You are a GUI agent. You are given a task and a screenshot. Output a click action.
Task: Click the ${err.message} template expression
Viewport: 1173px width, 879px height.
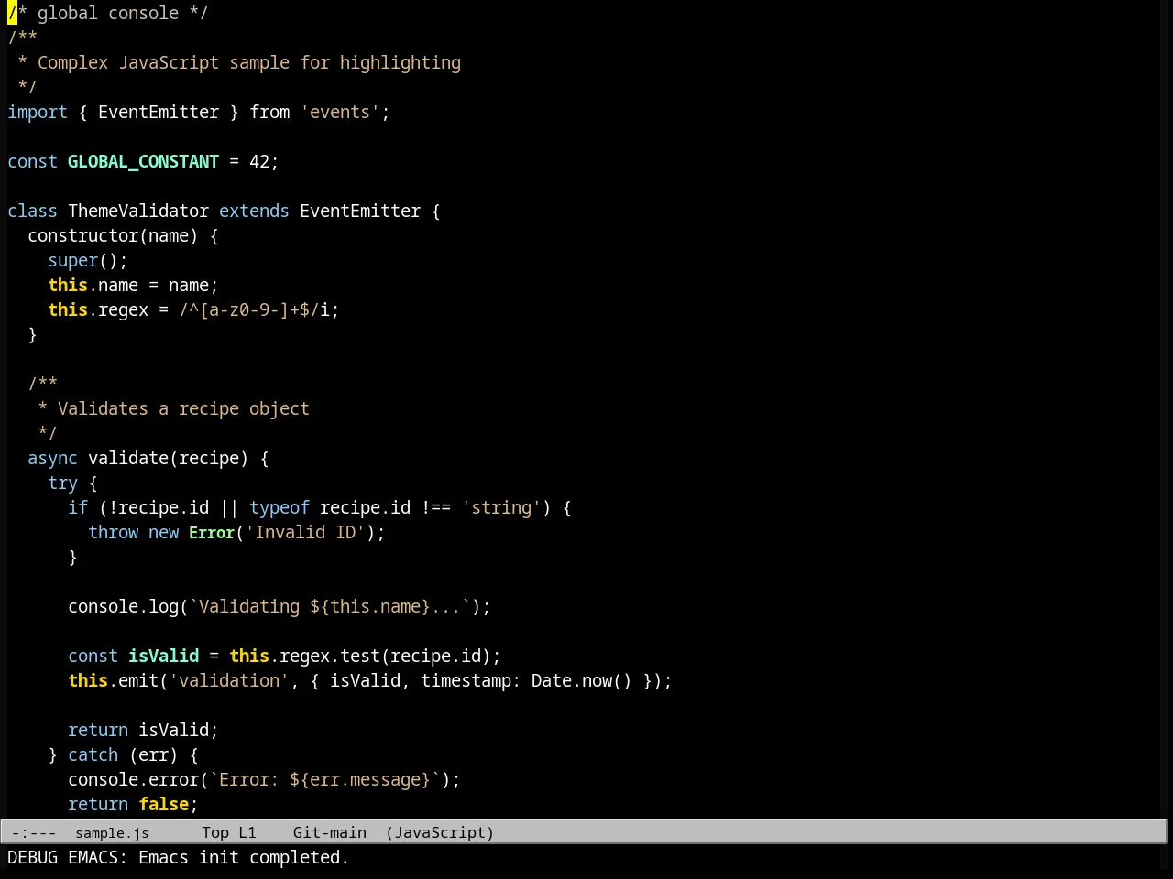(x=360, y=780)
